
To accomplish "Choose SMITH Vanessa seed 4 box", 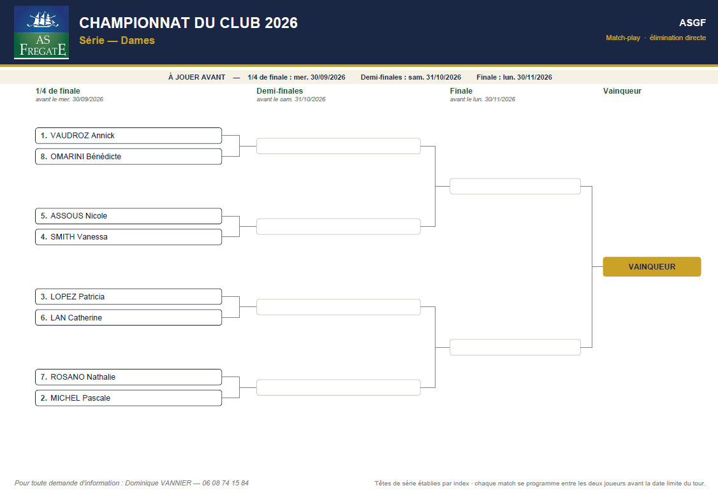I will pyautogui.click(x=128, y=237).
